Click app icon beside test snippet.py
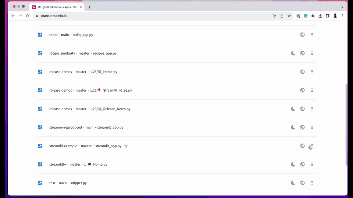 (40, 183)
